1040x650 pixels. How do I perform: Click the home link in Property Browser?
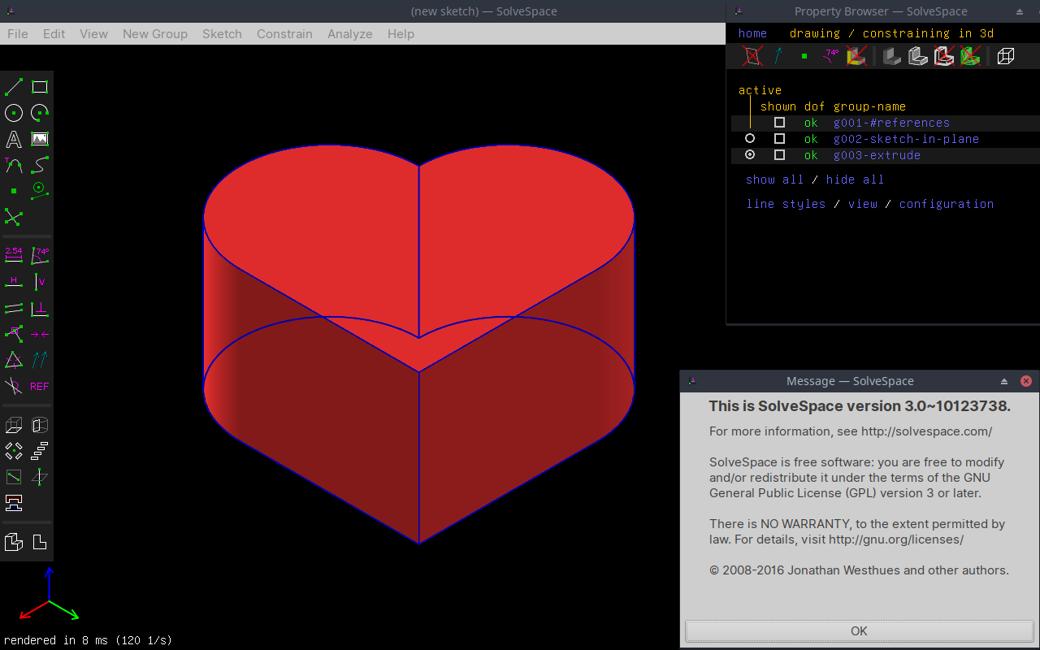click(x=752, y=33)
